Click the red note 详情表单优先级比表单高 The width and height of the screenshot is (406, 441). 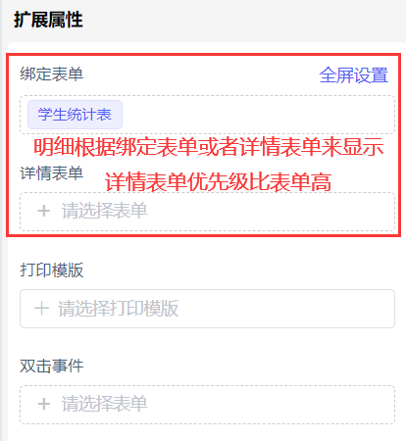coord(218,182)
